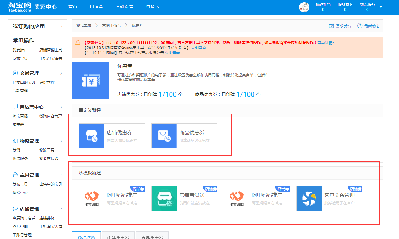Screen dimensions: 399x239
Task: Click 我是卖家 breadcrumb
Action: (x=84, y=26)
